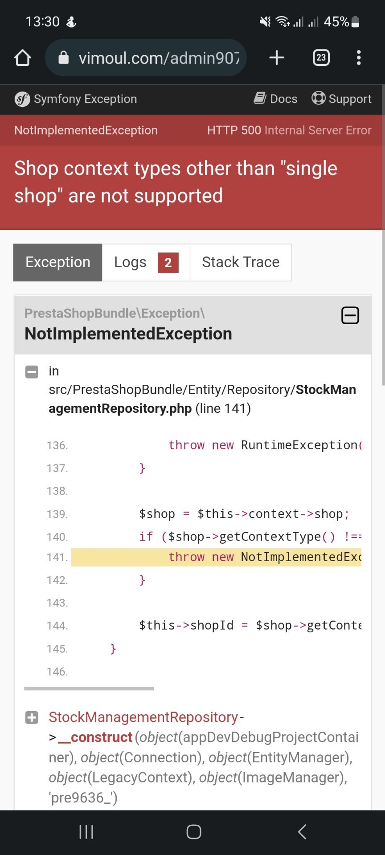The image size is (385, 855).
Task: Open the browser three-dot menu
Action: coord(359,58)
